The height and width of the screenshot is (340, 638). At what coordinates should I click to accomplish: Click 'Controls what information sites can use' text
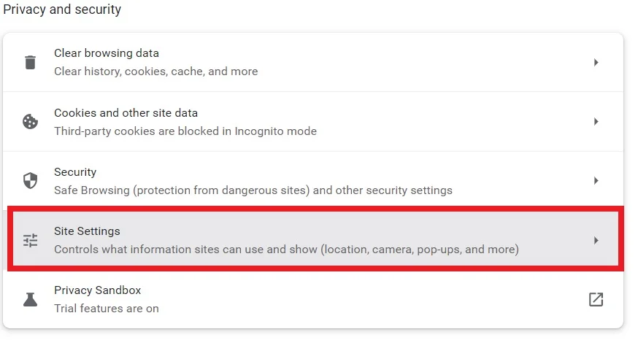(x=286, y=250)
